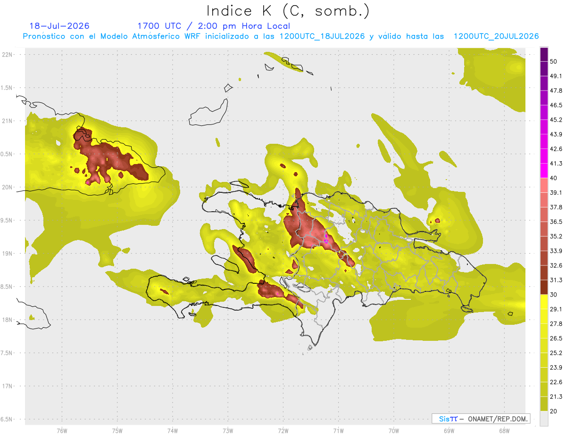The height and width of the screenshot is (437, 566).
Task: Click the "75W" longitude label
Action: click(117, 430)
